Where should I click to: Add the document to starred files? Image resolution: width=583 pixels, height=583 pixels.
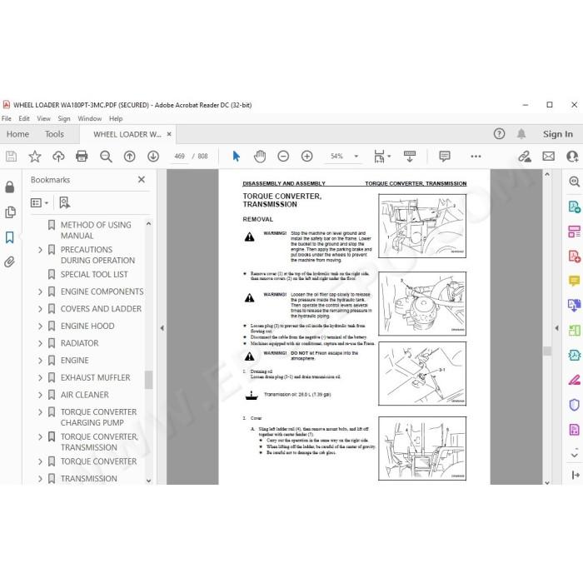point(35,157)
